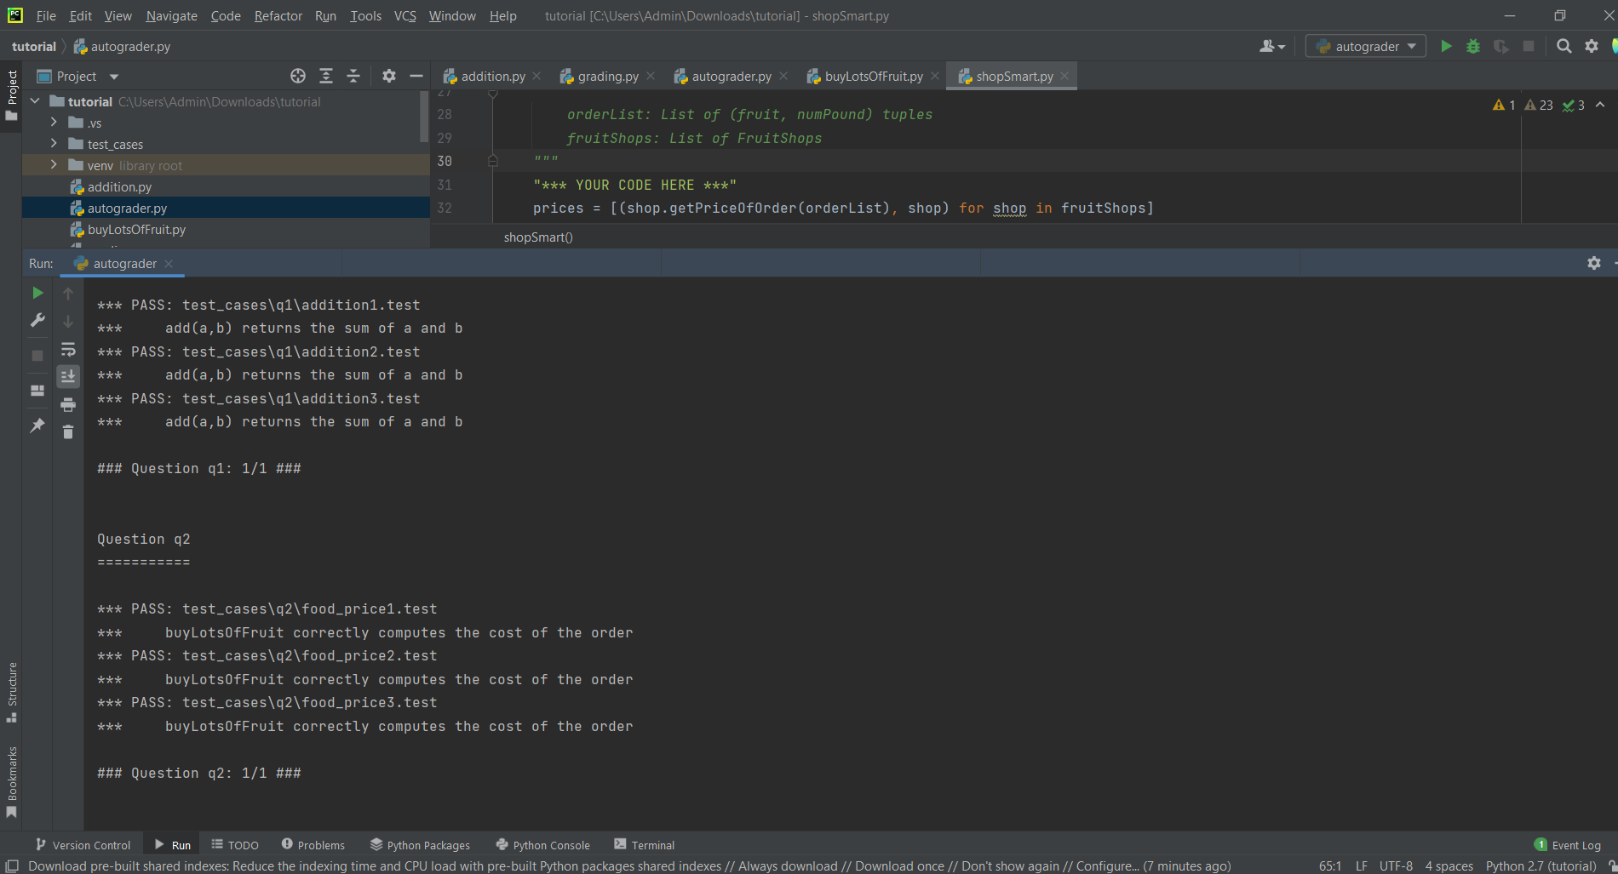The width and height of the screenshot is (1618, 874).
Task: Collapse the tutorial root folder
Action: click(x=35, y=101)
